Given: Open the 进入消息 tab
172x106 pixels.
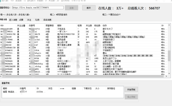Looking at the screenshot, I should 13,20.
